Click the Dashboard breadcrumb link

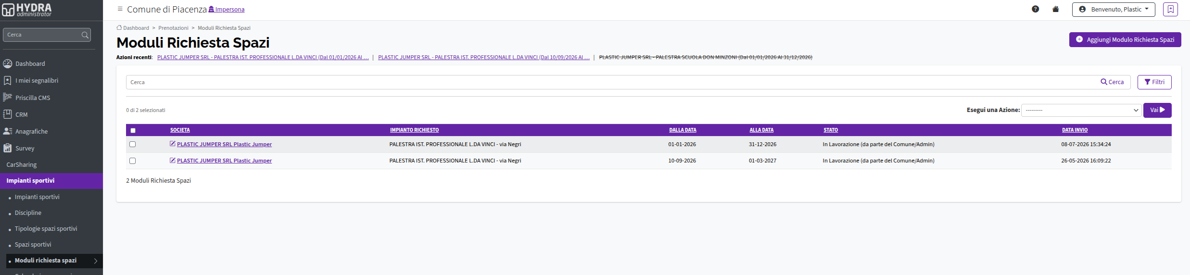pyautogui.click(x=136, y=28)
